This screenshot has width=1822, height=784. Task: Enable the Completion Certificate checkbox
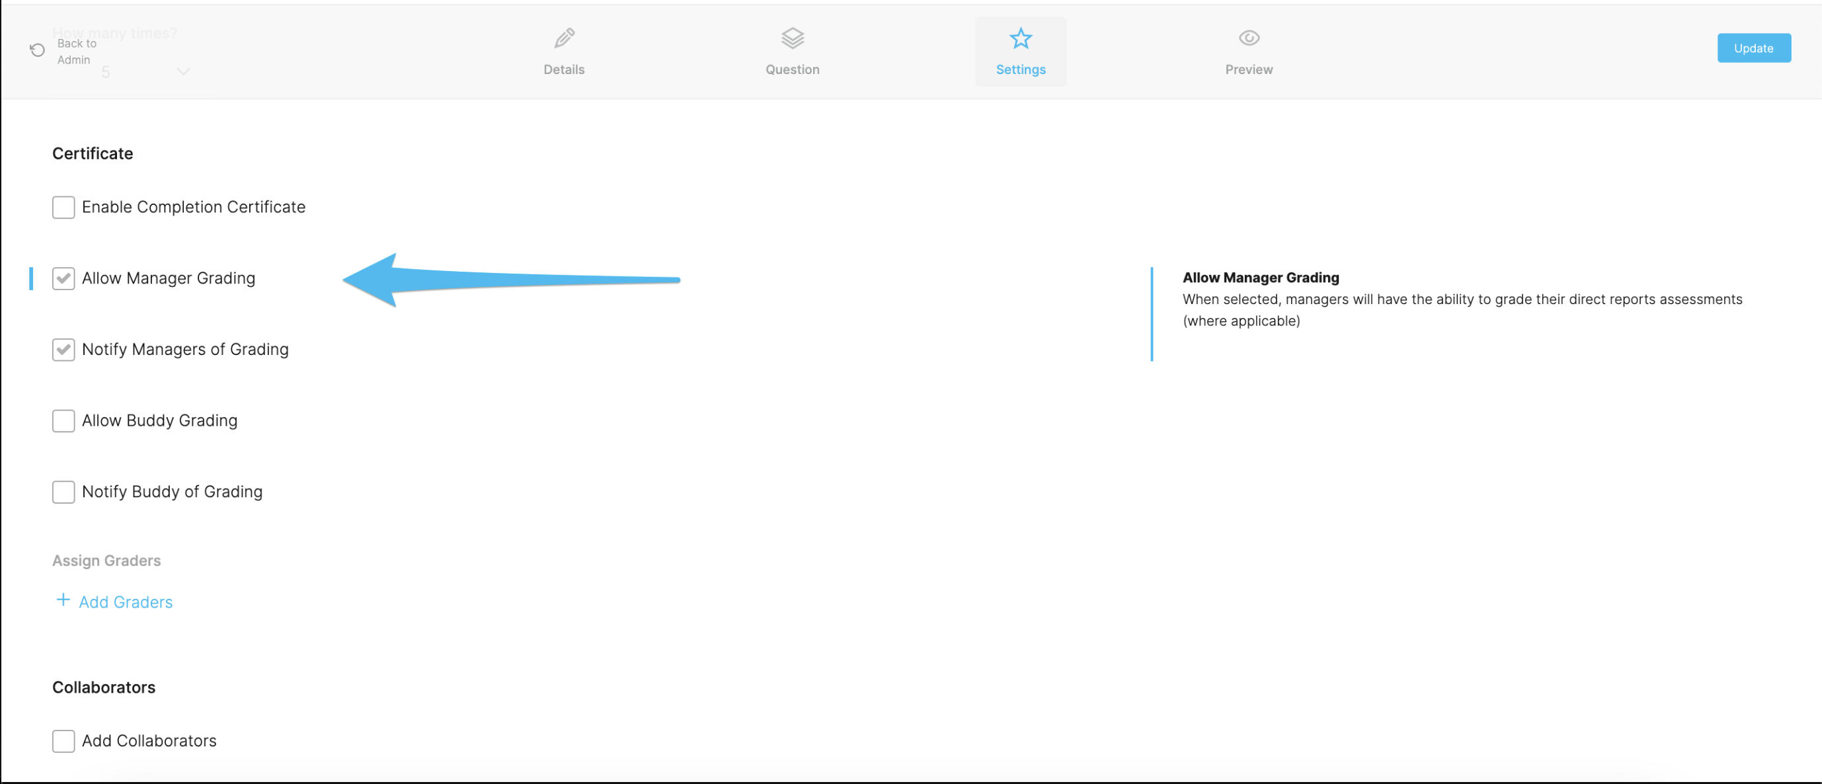tap(63, 207)
